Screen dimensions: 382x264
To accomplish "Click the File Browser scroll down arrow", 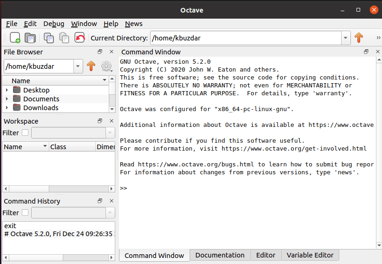I will (112, 109).
